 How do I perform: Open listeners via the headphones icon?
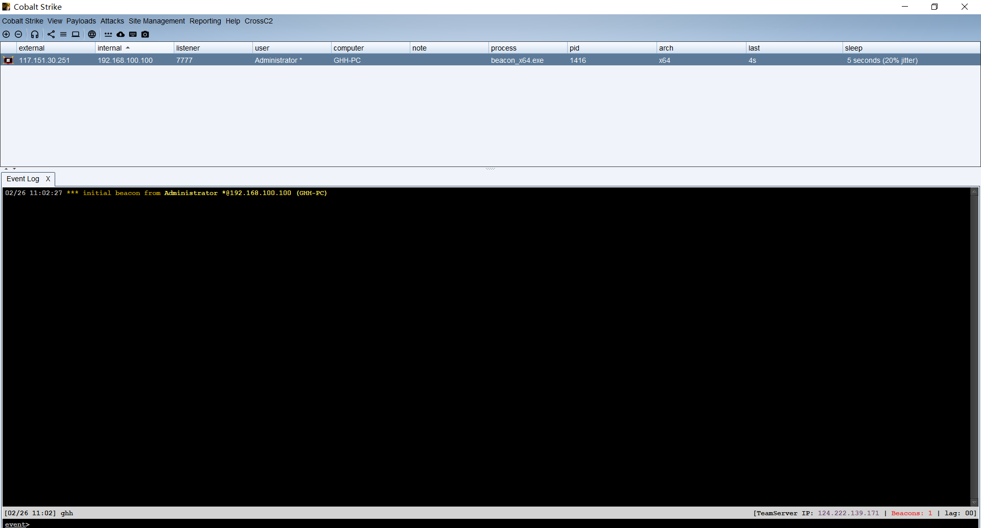point(35,34)
